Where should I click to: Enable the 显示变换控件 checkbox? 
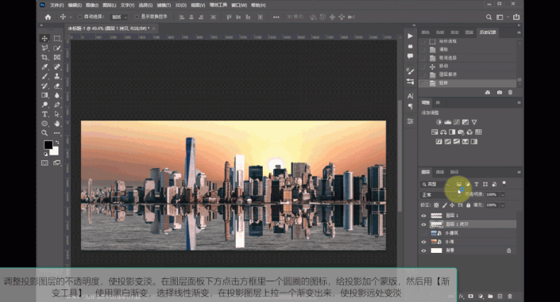pos(137,17)
